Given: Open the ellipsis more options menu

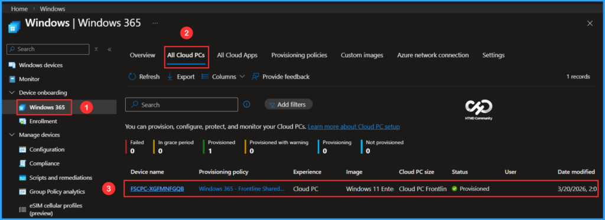Looking at the screenshot, I should [155, 23].
